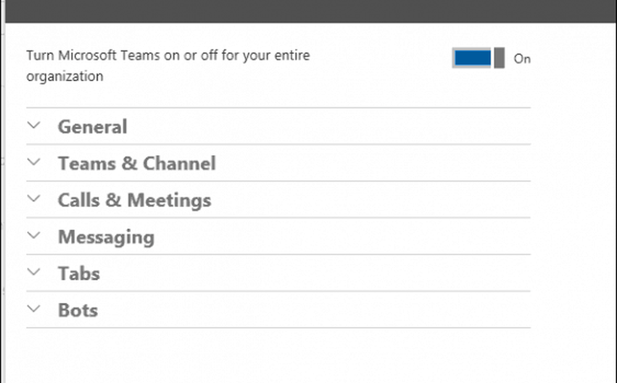
Task: Expand the Teams & Channel section heading
Action: 136,164
